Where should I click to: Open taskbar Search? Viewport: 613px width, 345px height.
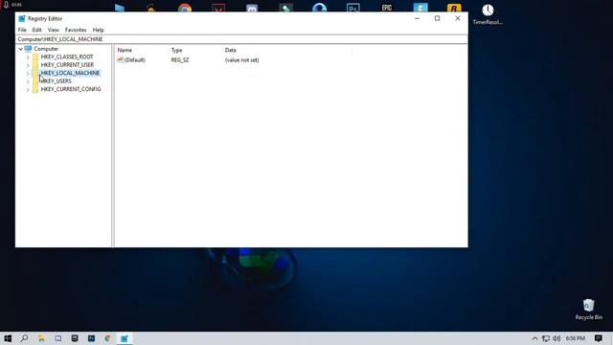(24, 338)
